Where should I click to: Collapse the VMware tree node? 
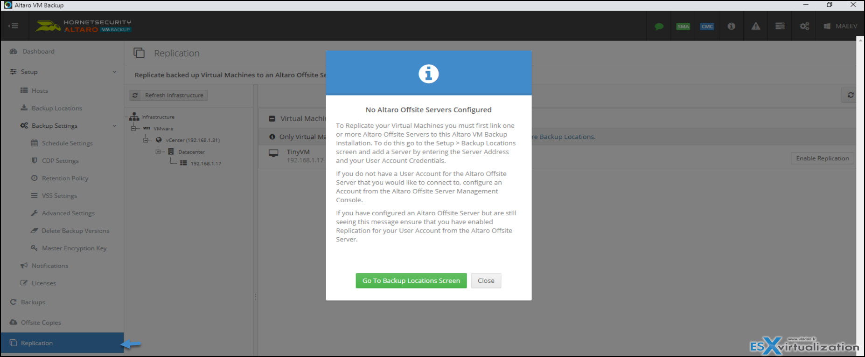pos(133,128)
